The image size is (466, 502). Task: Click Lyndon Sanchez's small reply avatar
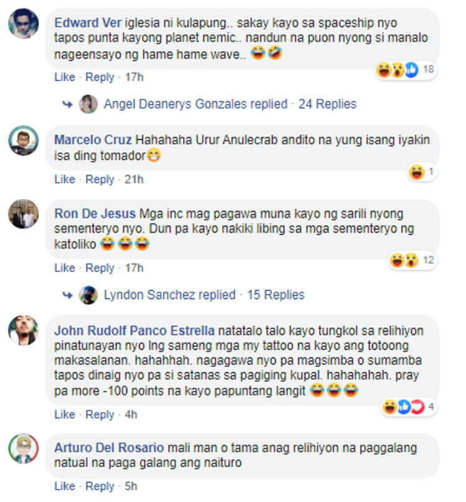88,295
